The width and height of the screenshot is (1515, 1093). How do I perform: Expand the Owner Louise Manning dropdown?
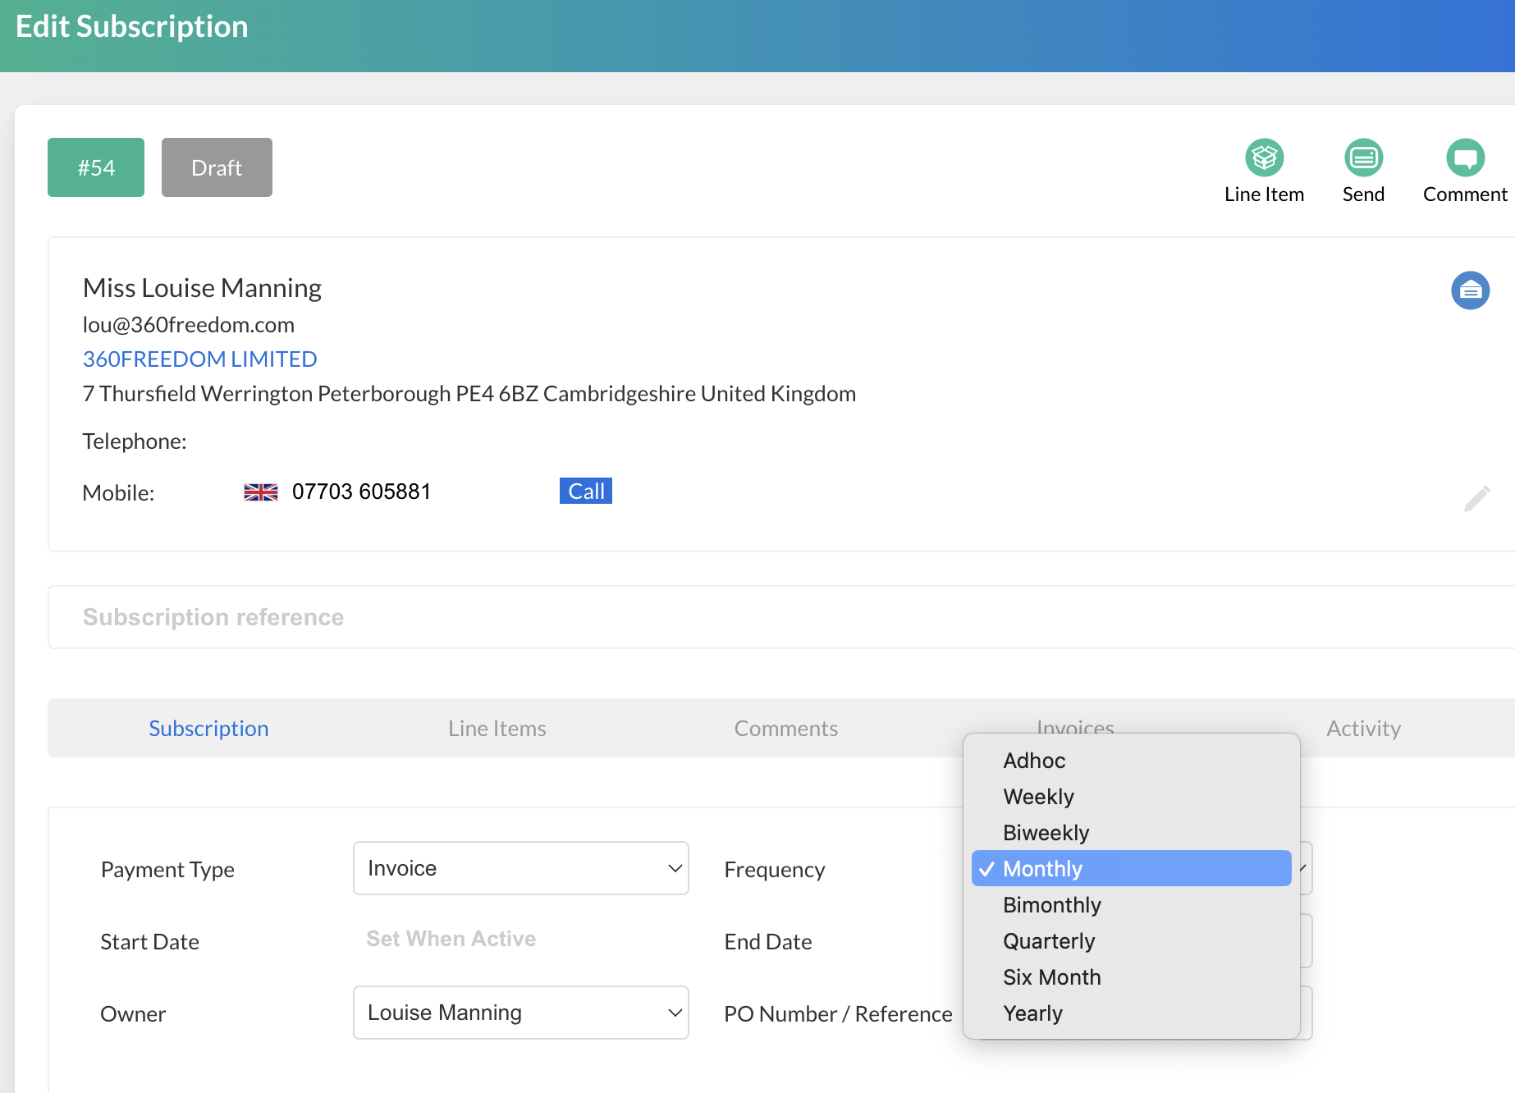(x=520, y=1013)
